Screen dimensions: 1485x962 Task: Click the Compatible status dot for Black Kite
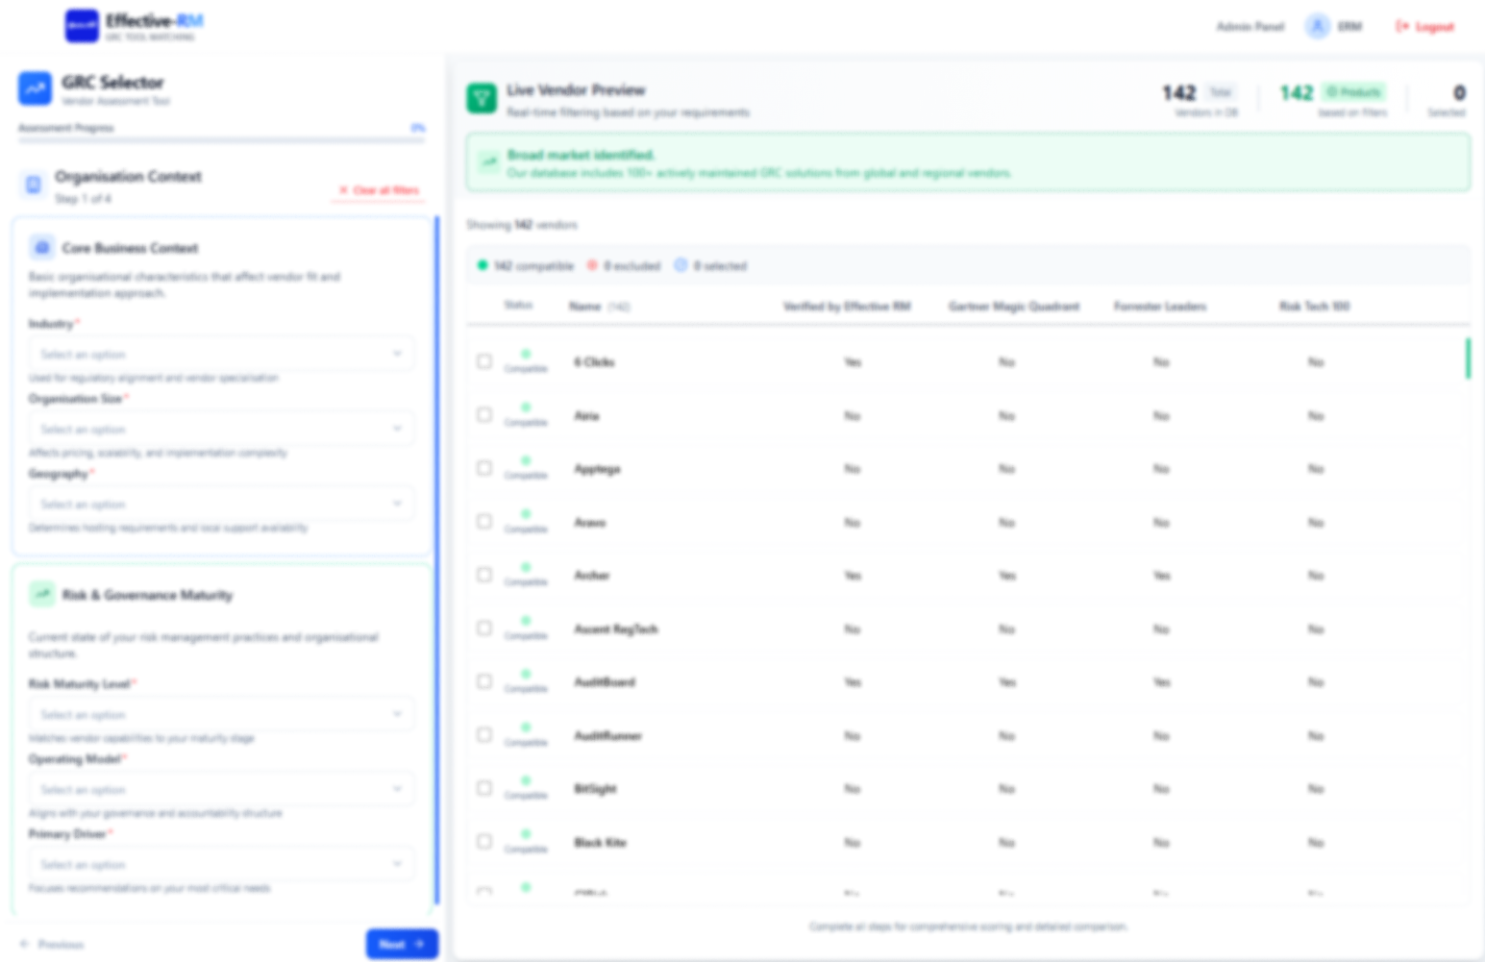[x=526, y=834]
